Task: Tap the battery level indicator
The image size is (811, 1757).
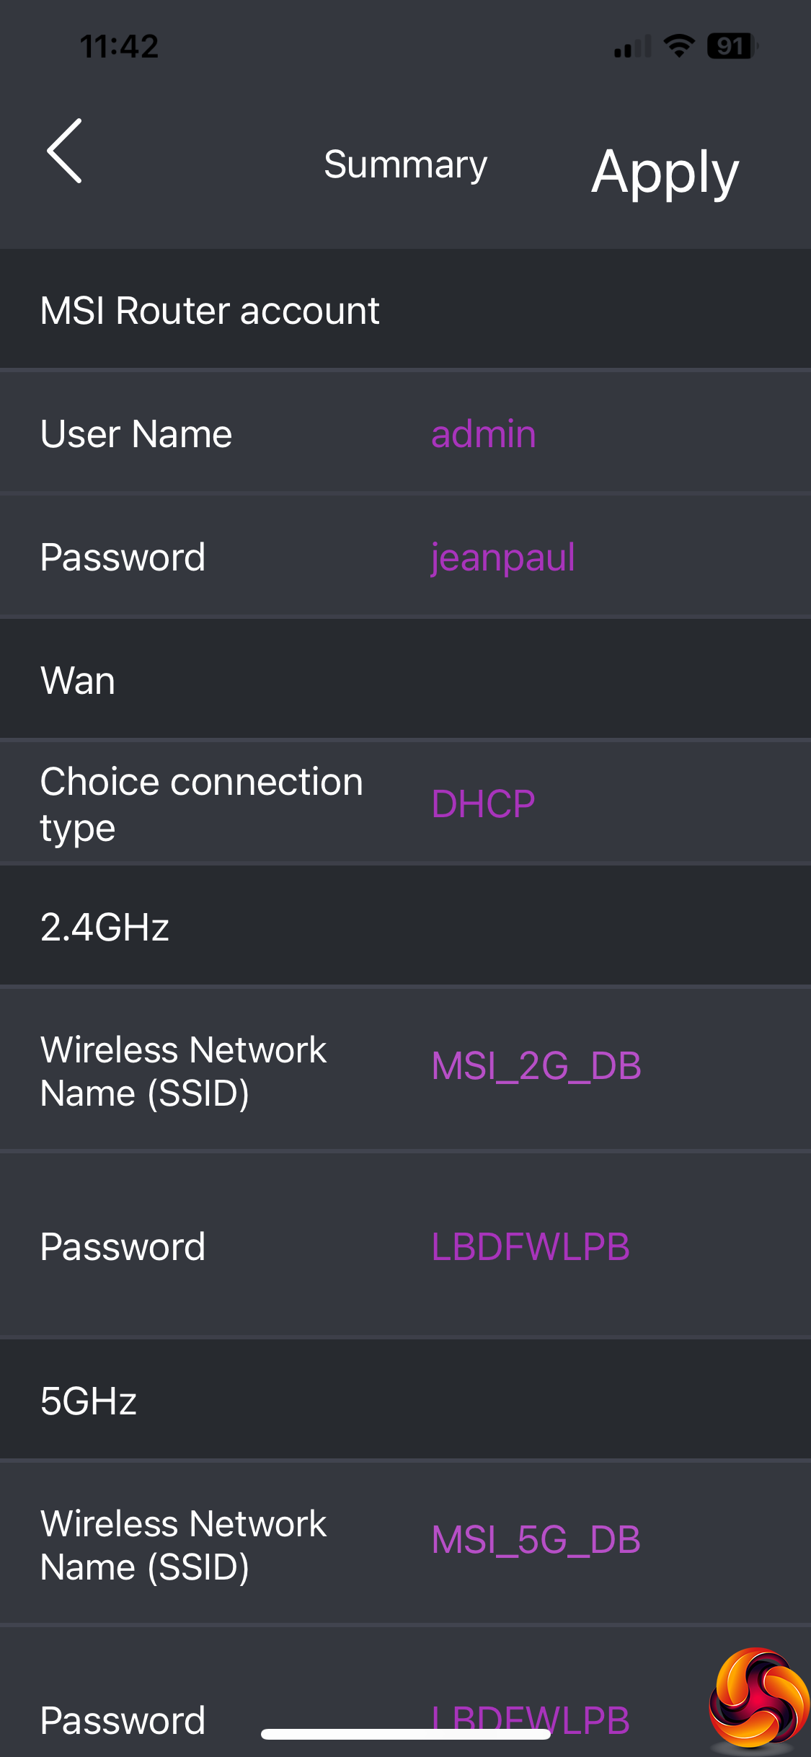Action: [732, 46]
